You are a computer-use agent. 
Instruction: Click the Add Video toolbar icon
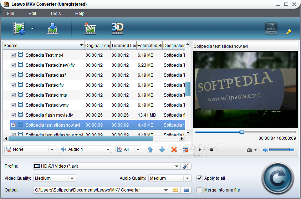click(19, 29)
